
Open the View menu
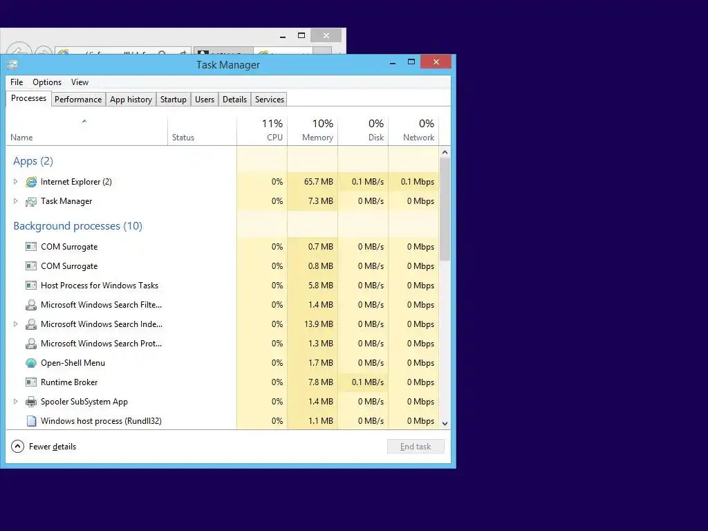click(x=80, y=82)
